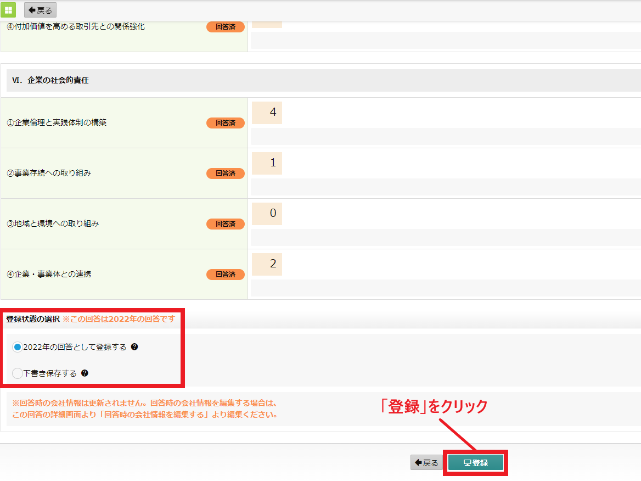This screenshot has height=481, width=641.
Task: Click score box showing 2 for 企業・事業体との連携
Action: (267, 264)
